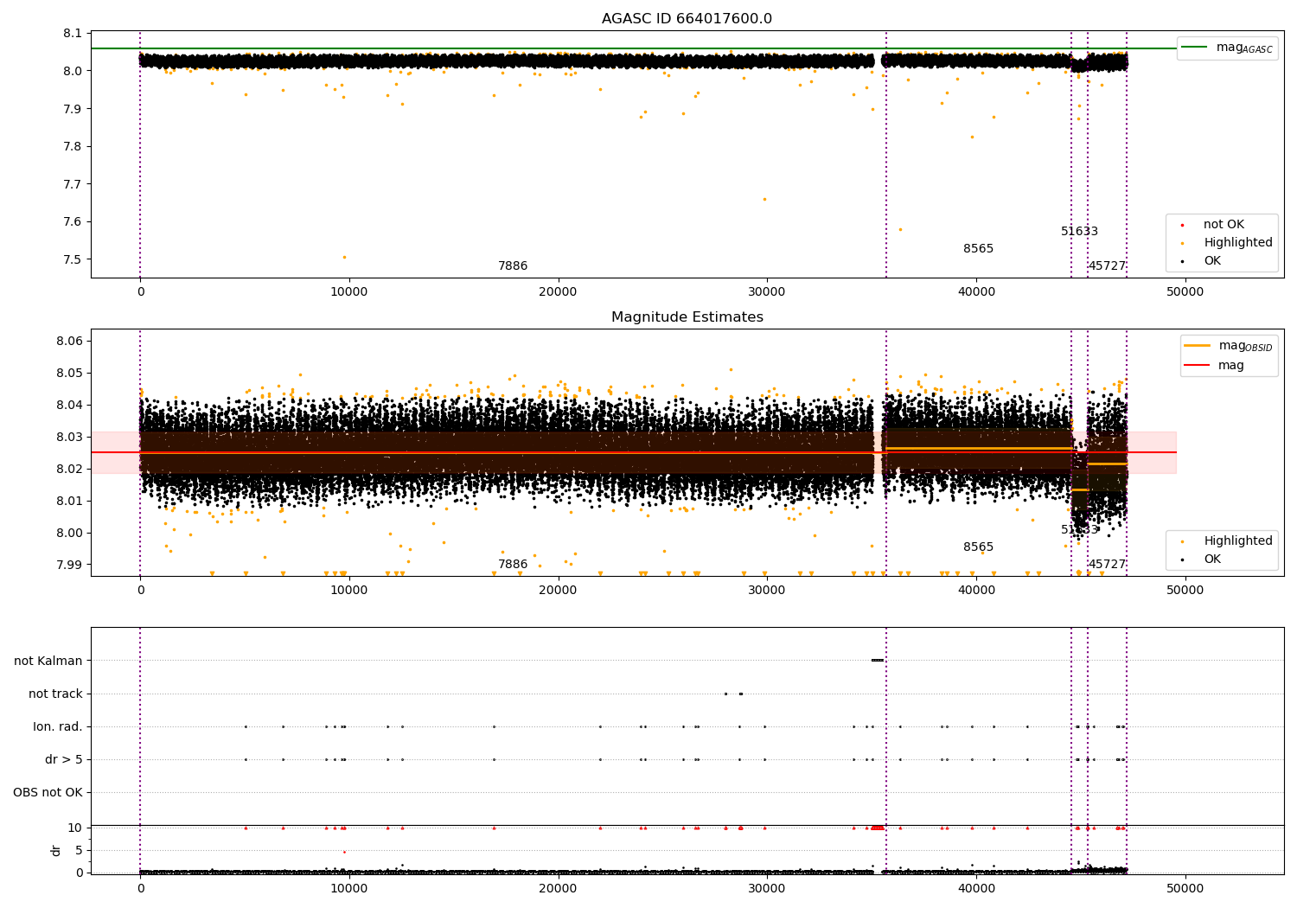Click the '7.5' tick on the top y-axis
Viewport: 1297px width, 908px height.
point(73,259)
